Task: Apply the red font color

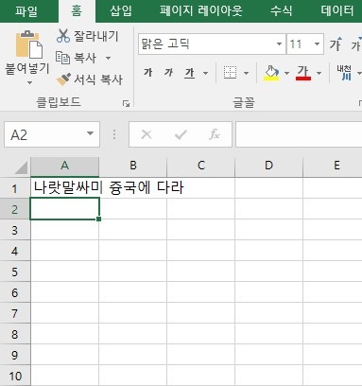Action: coord(303,73)
